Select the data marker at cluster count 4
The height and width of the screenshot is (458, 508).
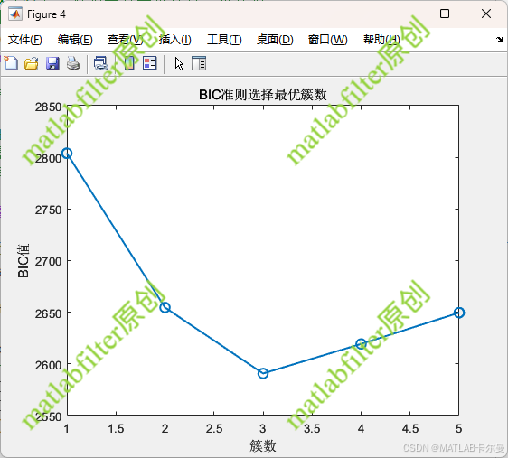point(361,344)
